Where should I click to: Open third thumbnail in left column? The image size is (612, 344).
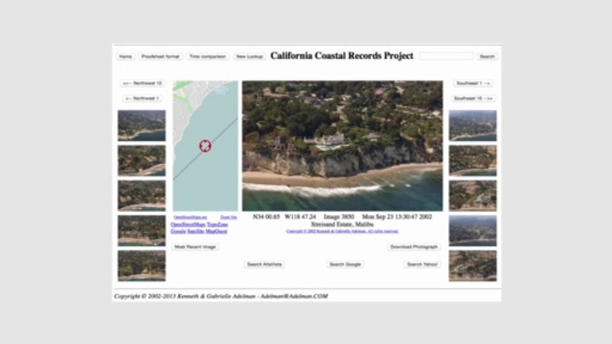coord(142,195)
